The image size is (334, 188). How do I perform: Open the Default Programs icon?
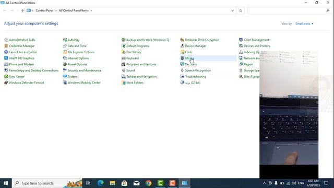pyautogui.click(x=123, y=46)
